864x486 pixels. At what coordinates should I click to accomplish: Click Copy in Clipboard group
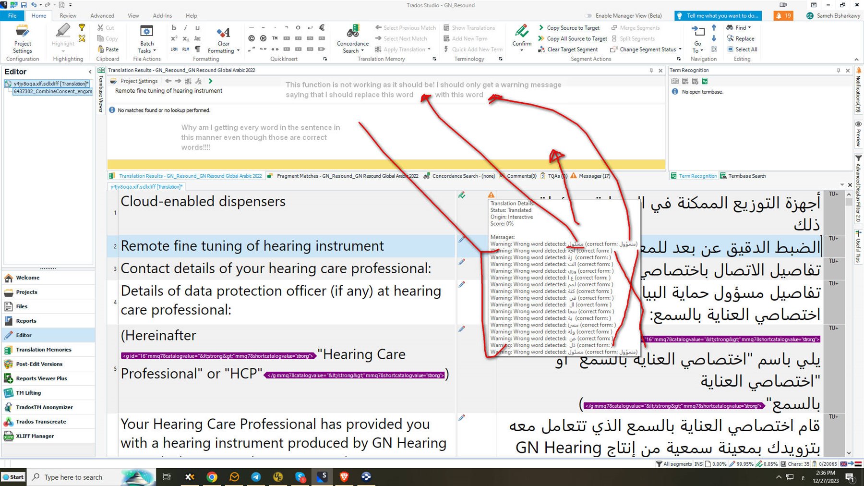108,38
